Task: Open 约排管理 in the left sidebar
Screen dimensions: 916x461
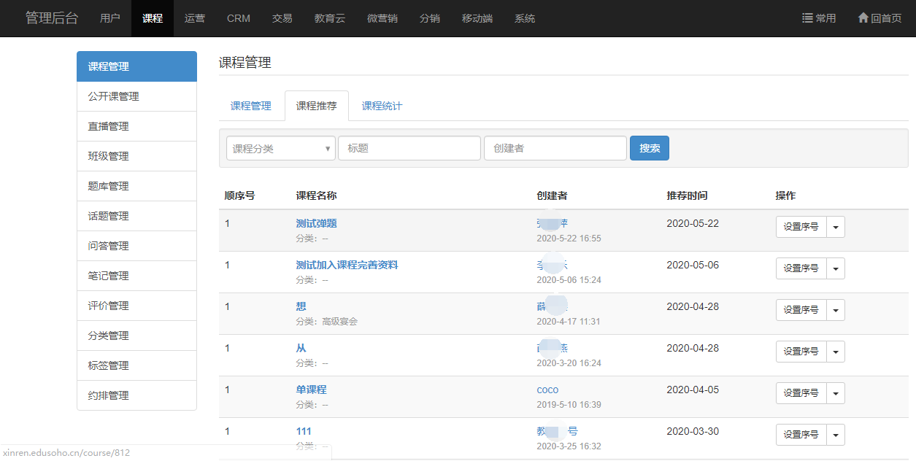Action: click(x=108, y=395)
